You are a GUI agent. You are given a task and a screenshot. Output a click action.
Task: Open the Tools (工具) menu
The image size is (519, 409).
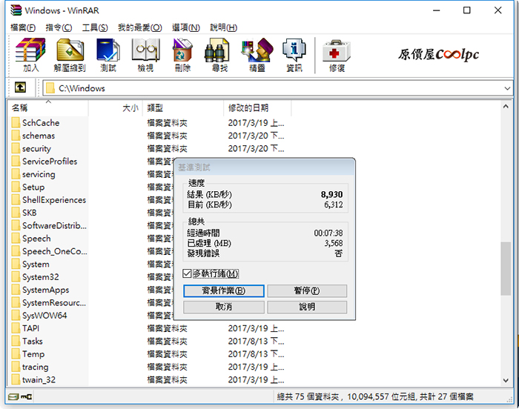click(95, 27)
